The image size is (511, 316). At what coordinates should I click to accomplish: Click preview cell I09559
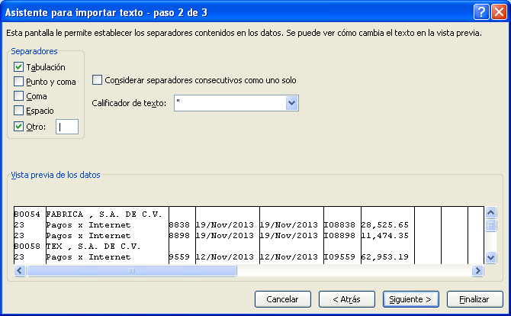(x=339, y=257)
